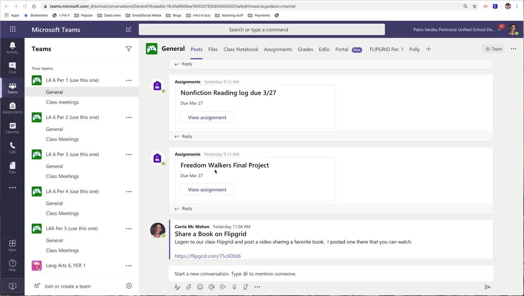The image size is (524, 296).
Task: Start a new chat with compose icon
Action: [129, 30]
